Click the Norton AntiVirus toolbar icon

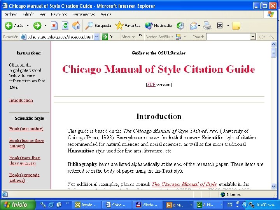(178, 37)
